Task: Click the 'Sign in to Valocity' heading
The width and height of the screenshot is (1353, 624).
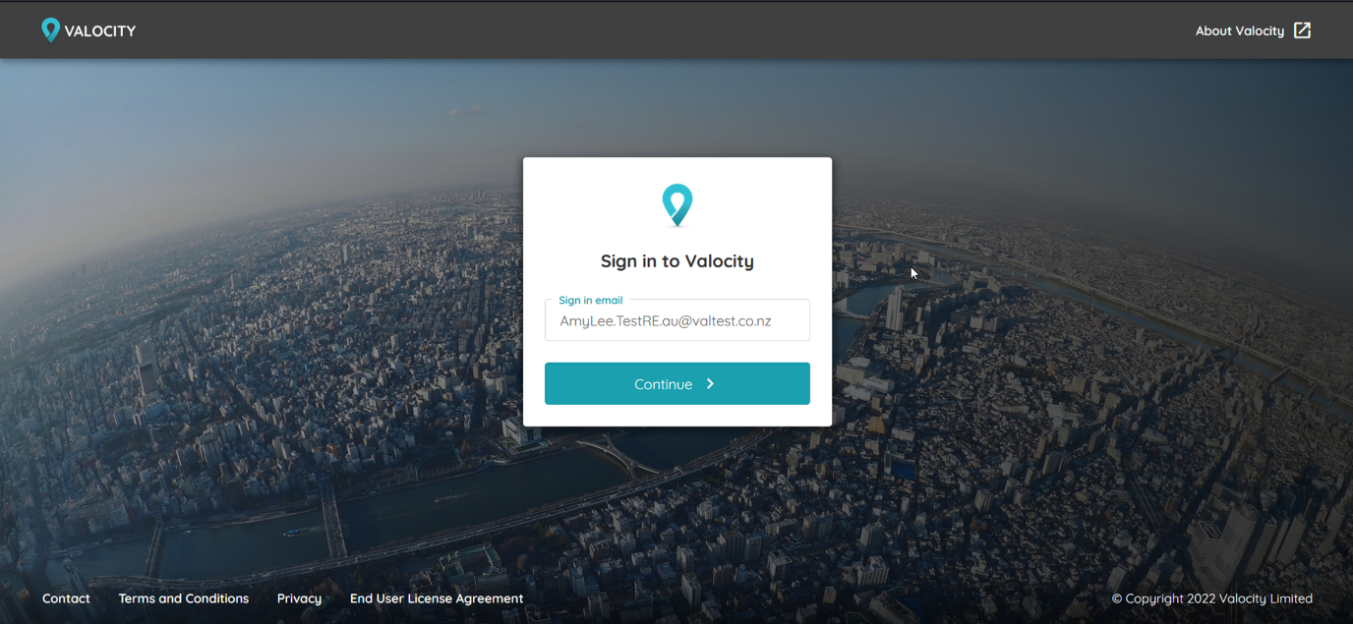Action: point(677,261)
